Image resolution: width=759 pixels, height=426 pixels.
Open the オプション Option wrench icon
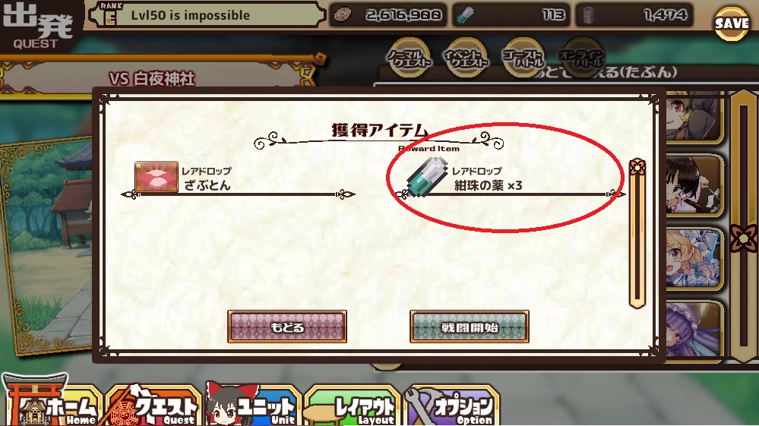tap(452, 405)
